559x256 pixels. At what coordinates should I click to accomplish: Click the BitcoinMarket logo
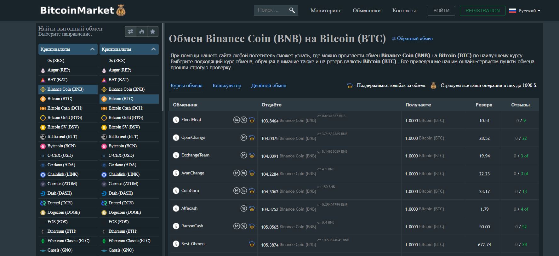(83, 10)
